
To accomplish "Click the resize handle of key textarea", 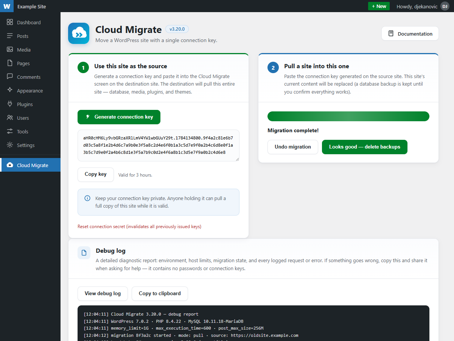I will (x=237, y=159).
